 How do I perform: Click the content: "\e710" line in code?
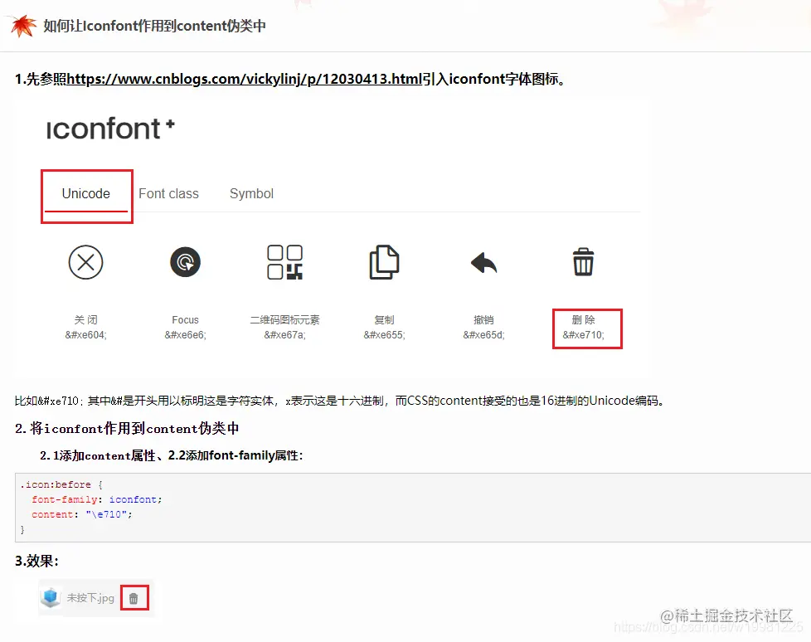pos(82,515)
